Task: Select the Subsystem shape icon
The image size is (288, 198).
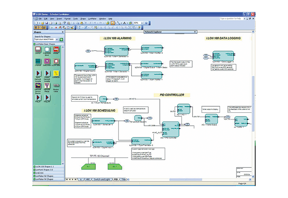Action: click(47, 61)
